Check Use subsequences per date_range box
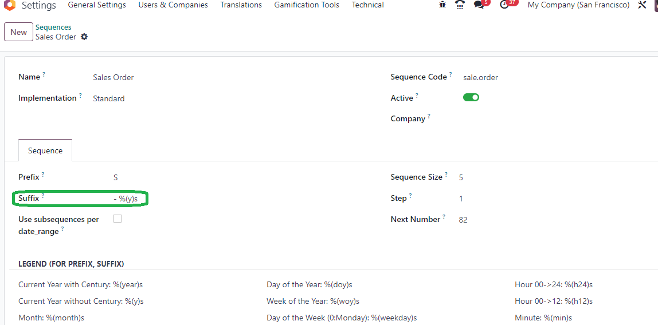This screenshot has height=325, width=658. tap(117, 219)
